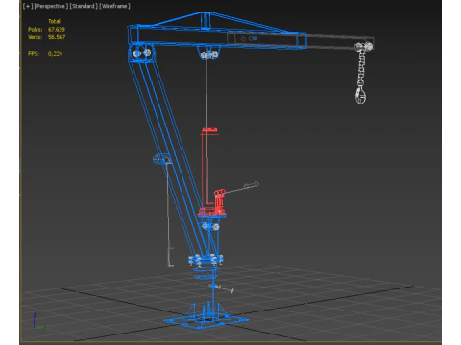461x345 pixels.
Task: Select the hanging chain on the boom
Action: pos(361,69)
